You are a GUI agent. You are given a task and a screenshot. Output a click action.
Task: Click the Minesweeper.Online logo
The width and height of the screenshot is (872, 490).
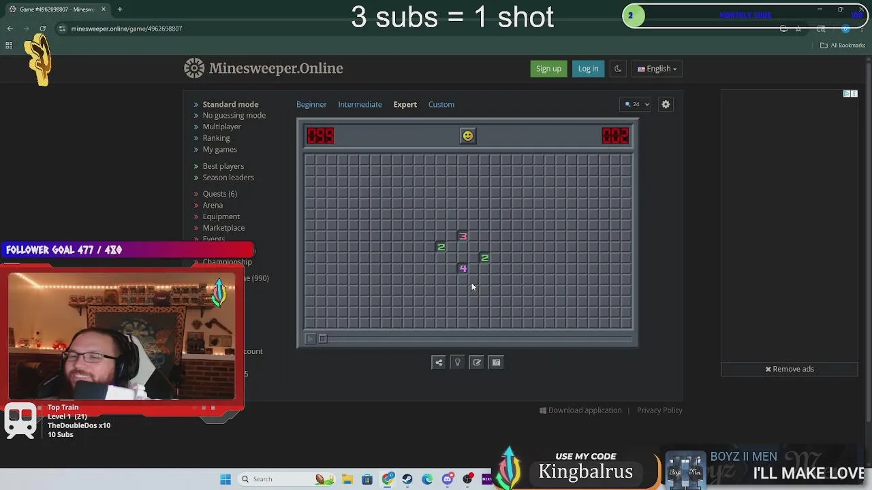click(264, 68)
